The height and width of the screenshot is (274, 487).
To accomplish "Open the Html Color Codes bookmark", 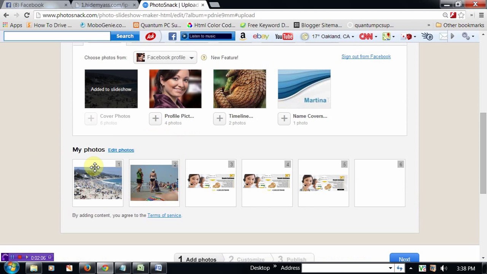I will 211,25.
